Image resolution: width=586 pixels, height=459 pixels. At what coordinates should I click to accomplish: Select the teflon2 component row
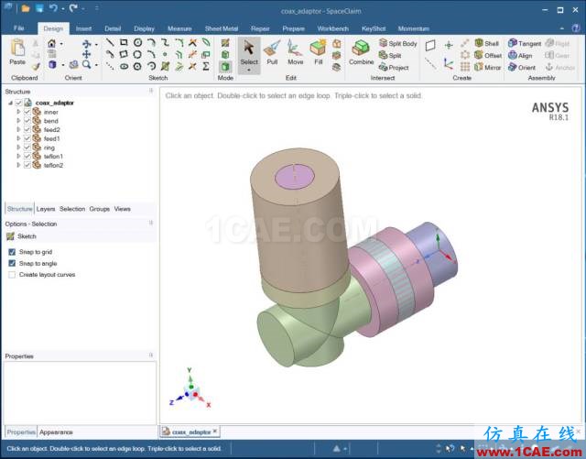48,165
